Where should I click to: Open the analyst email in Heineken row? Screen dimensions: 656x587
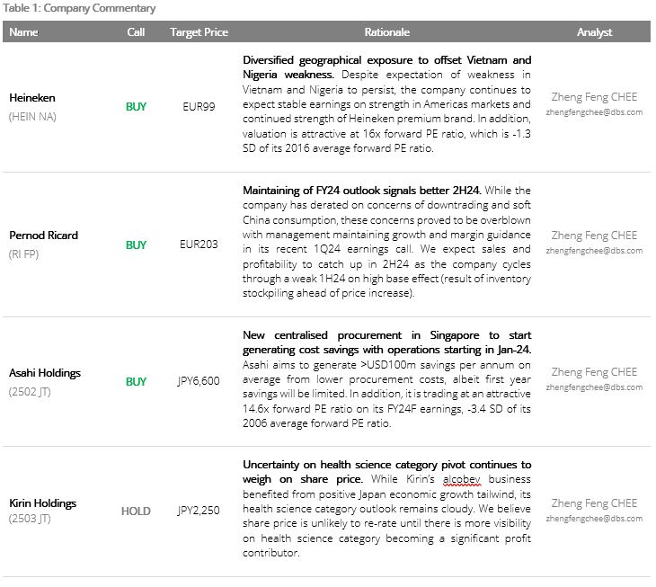click(594, 112)
